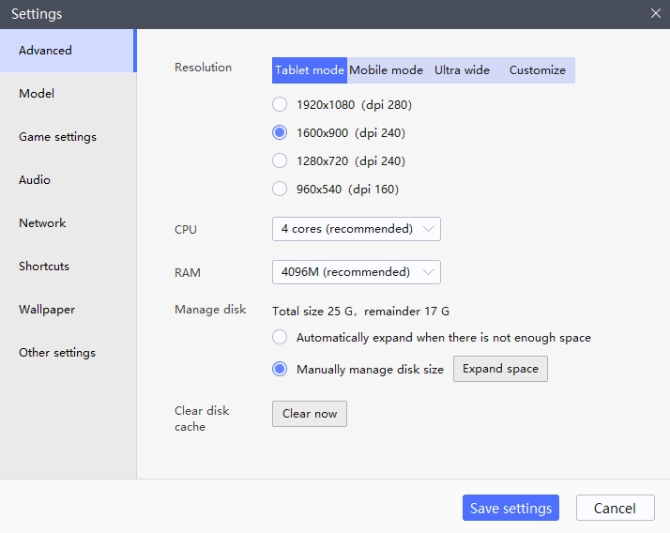Open the Shortcuts settings page
The height and width of the screenshot is (533, 670).
tap(44, 266)
